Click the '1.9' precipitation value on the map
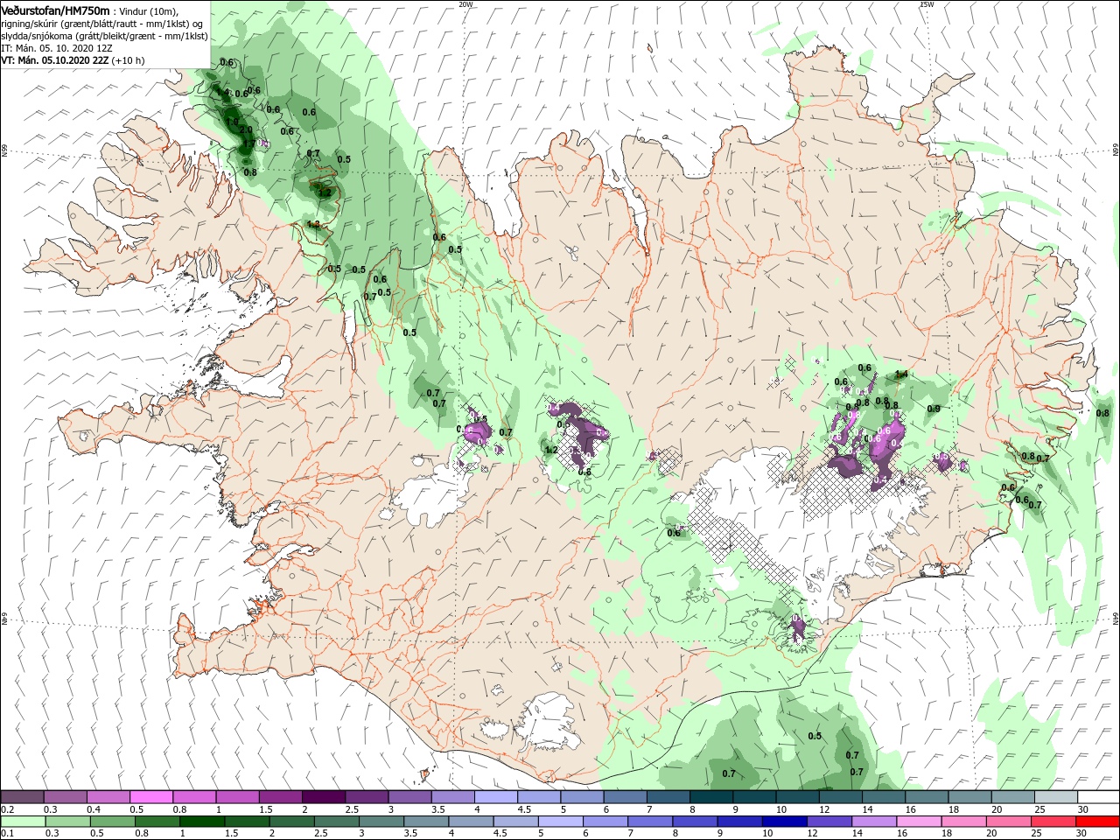1120x840 pixels. click(x=232, y=122)
